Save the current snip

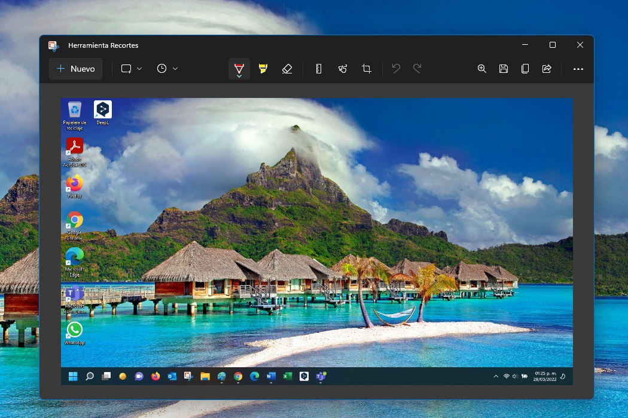(503, 69)
